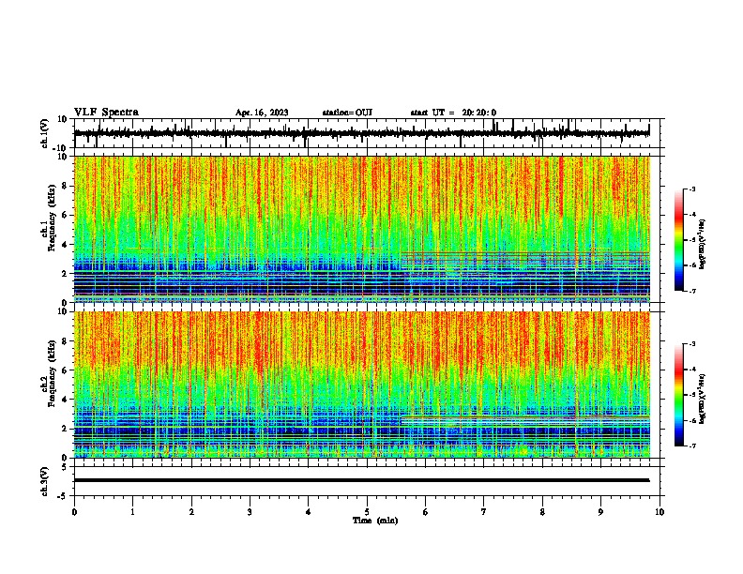Click the ch.2 spectrogram color scale bar

click(679, 395)
